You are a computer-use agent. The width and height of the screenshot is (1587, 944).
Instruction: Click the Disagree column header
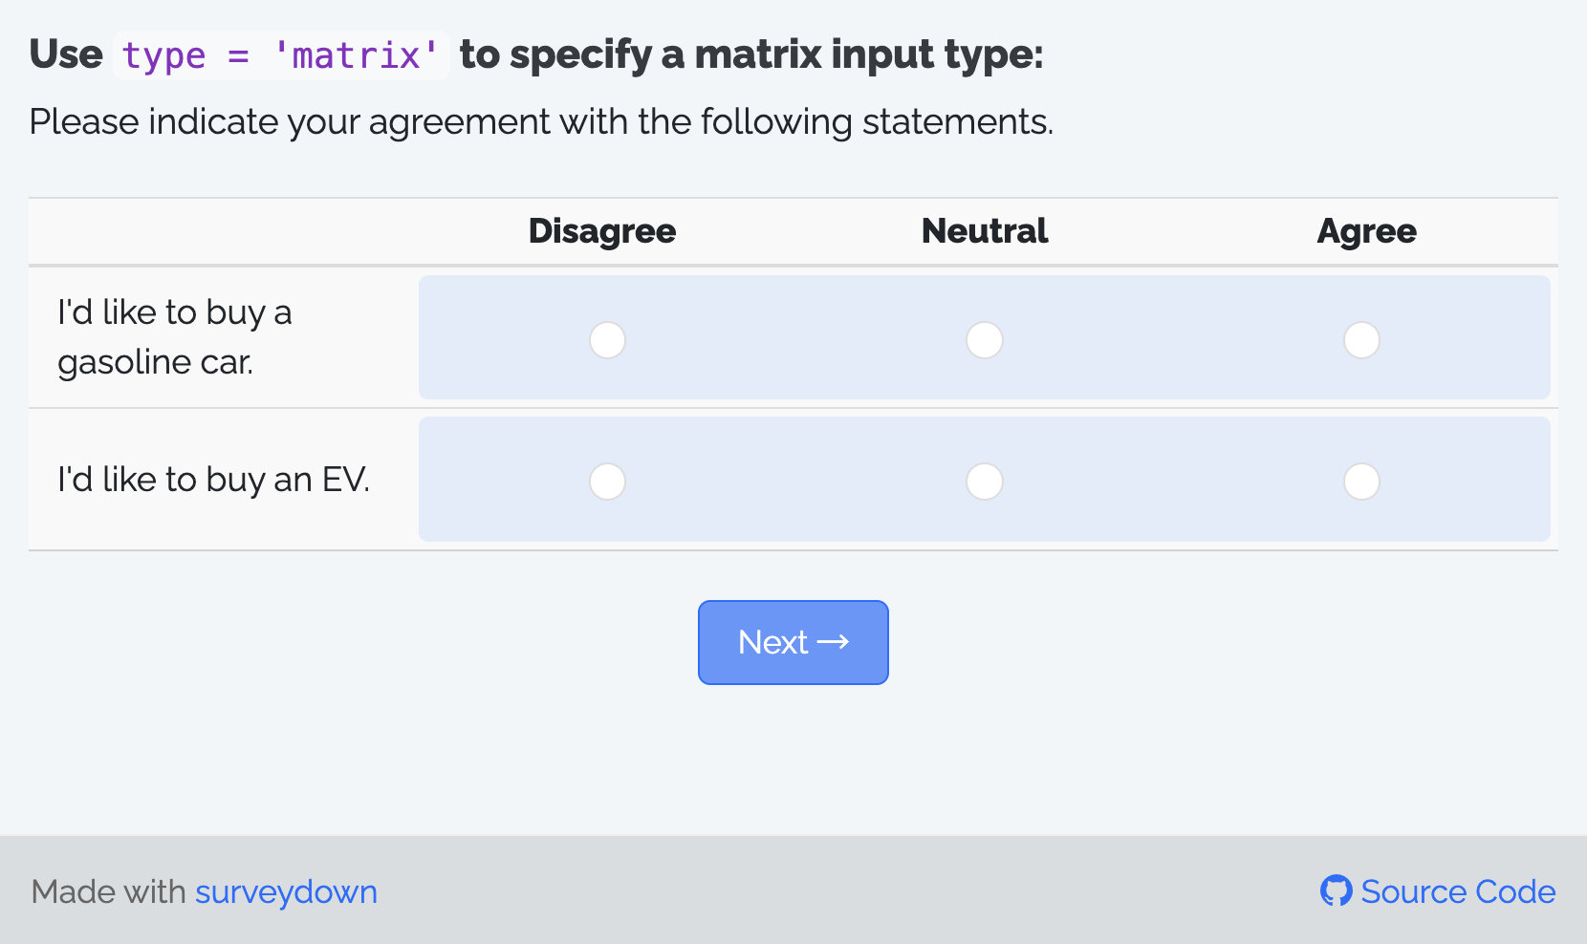(x=601, y=231)
